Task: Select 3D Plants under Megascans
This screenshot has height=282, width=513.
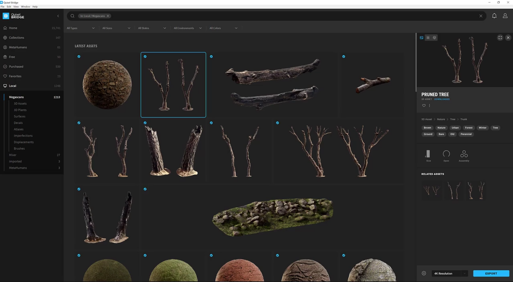Action: point(20,110)
